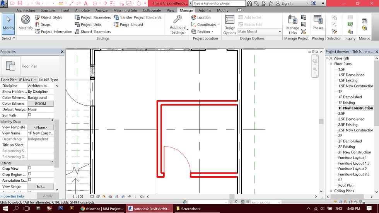The image size is (379, 213).
Task: Collapse the Identity Data section
Action: pos(52,120)
